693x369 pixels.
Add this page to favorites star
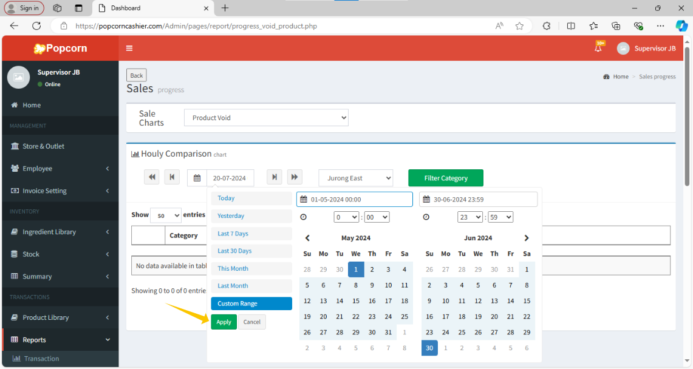(x=520, y=26)
